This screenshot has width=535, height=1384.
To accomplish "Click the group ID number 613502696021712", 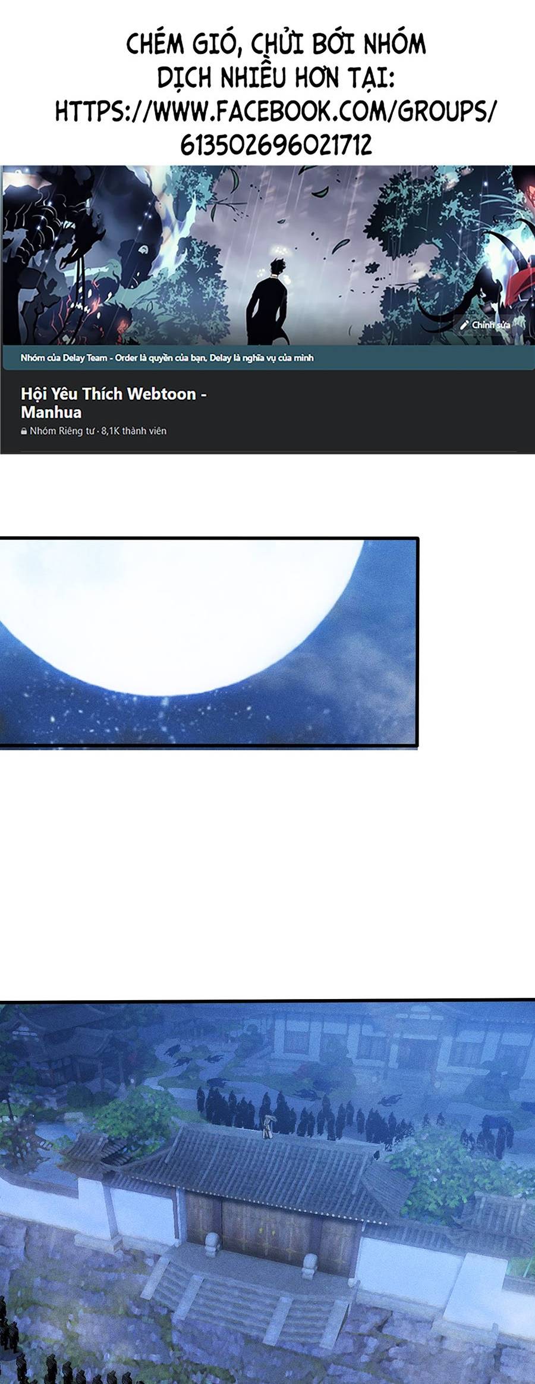I will [276, 145].
